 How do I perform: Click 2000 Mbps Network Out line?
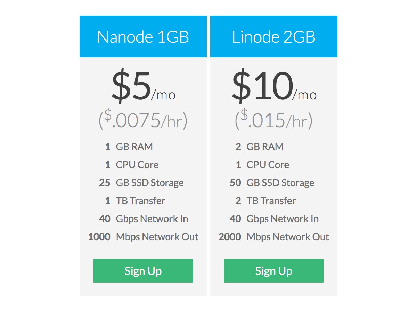[x=273, y=237]
